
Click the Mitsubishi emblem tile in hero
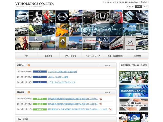coord(35,16)
